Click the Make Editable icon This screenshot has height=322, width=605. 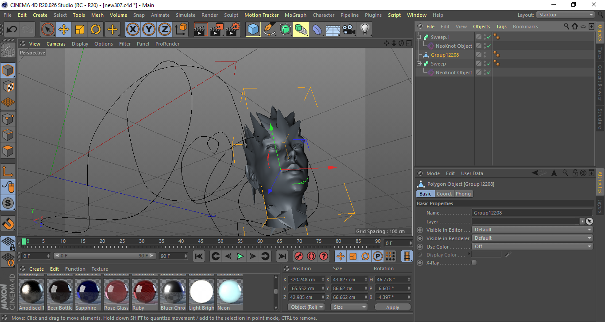pos(8,50)
